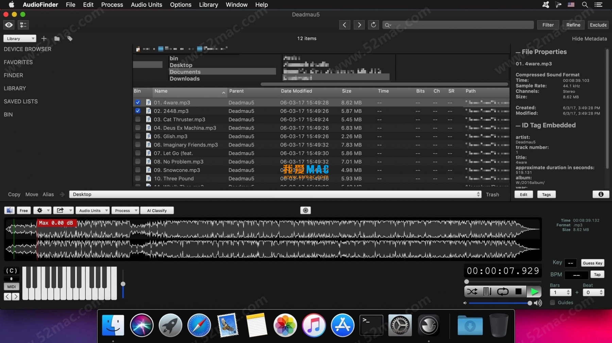The width and height of the screenshot is (612, 343).
Task: Reload the list with refresh icon
Action: 373,25
